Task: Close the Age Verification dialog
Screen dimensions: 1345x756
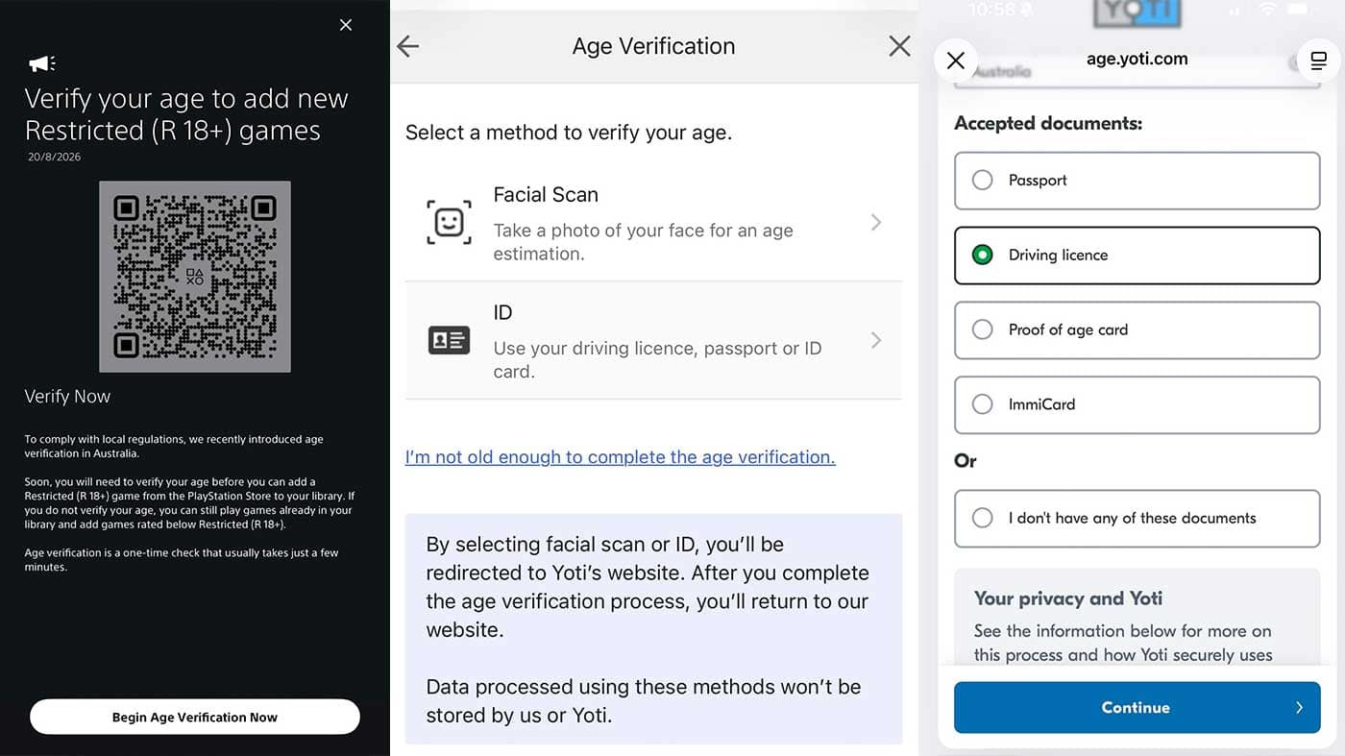Action: (x=899, y=46)
